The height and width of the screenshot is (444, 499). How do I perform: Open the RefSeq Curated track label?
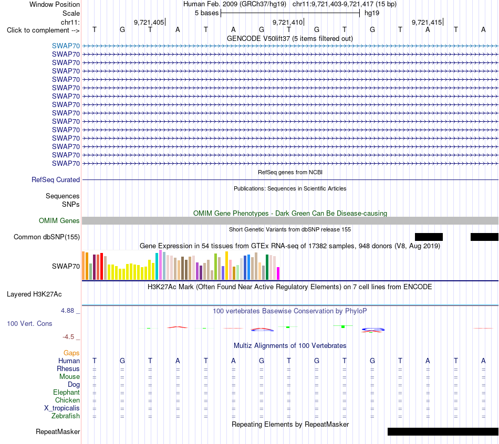click(x=56, y=179)
